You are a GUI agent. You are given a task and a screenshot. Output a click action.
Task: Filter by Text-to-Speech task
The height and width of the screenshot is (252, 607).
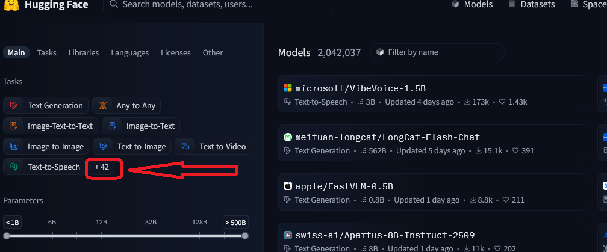(x=44, y=167)
